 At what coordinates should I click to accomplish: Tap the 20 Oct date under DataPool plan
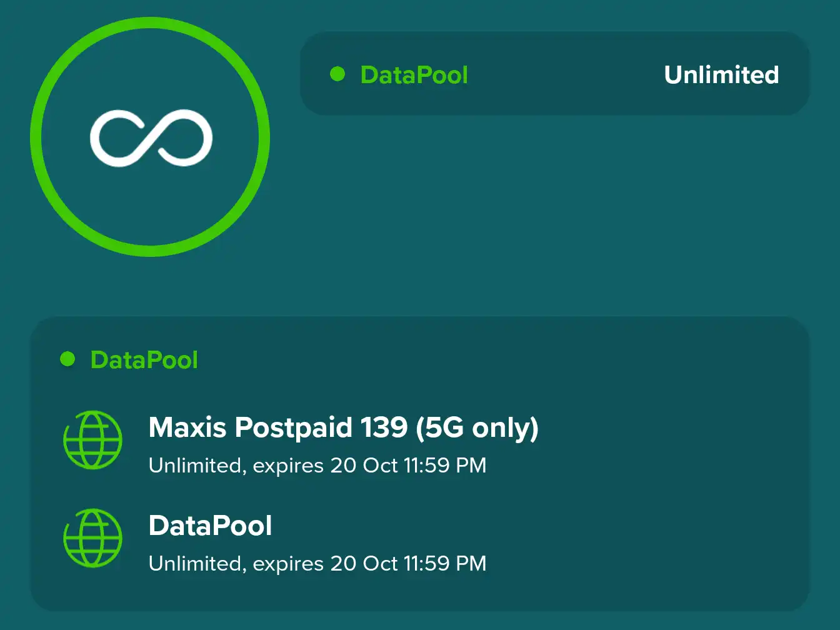[x=364, y=564]
